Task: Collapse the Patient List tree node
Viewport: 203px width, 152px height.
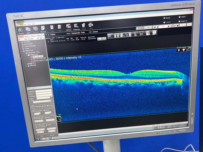Action: click(x=21, y=51)
